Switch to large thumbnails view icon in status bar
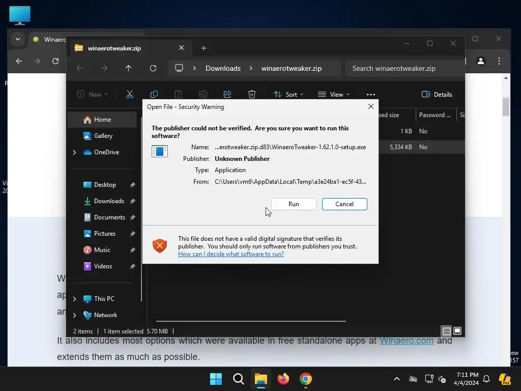This screenshot has width=521, height=391. 457,331
